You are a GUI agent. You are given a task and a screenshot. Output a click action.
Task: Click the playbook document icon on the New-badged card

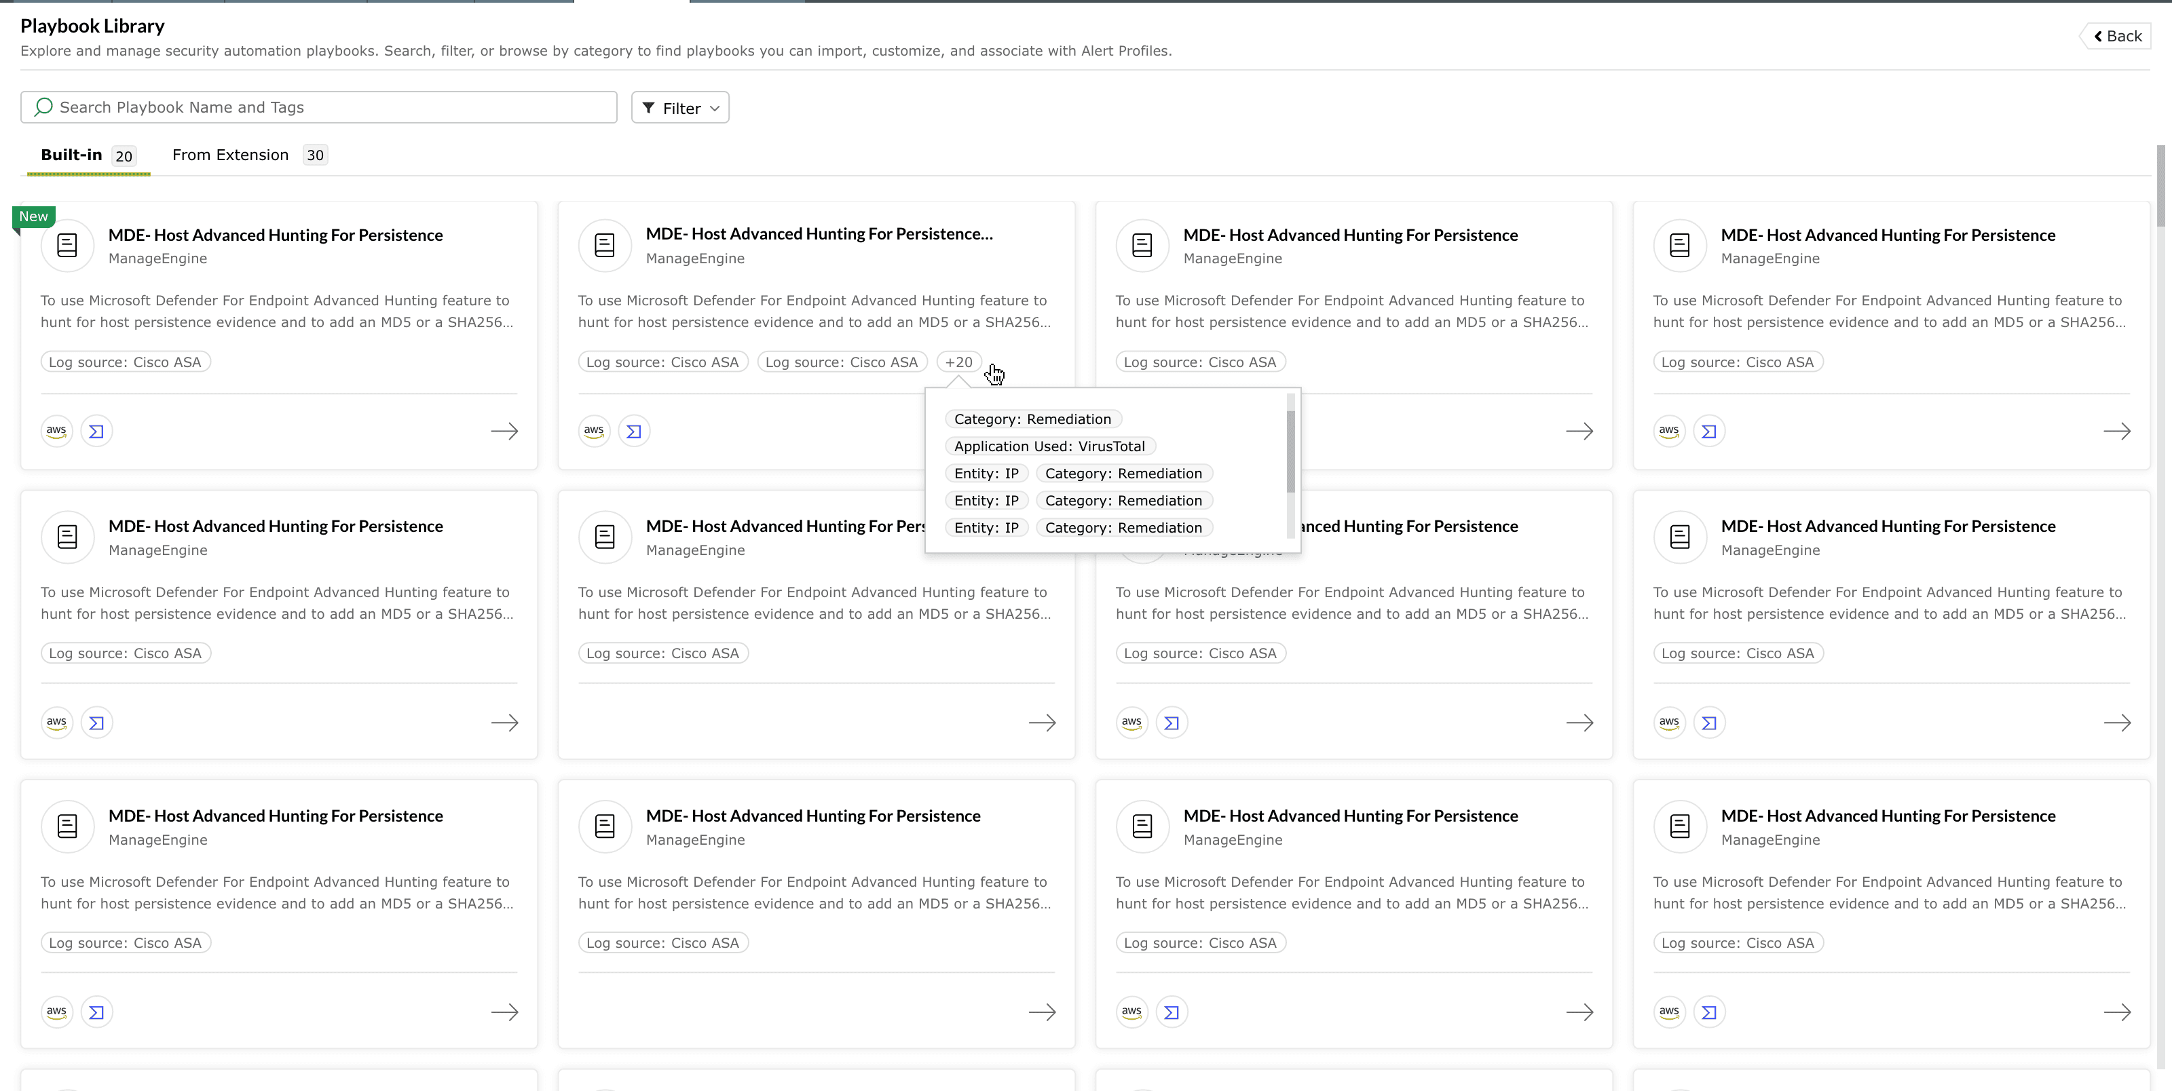[x=67, y=246]
